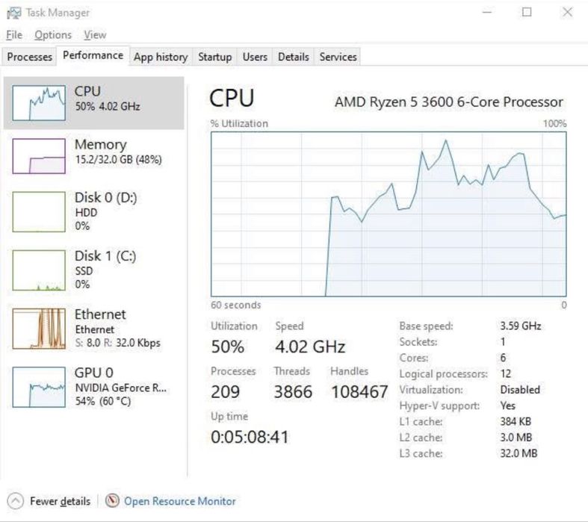Switch to the Users tab

(x=255, y=57)
